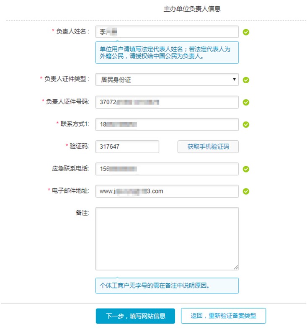Click green checkmark beside 负责人证件类型 dropdown

click(x=246, y=80)
